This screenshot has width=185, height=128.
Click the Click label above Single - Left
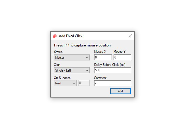point(57,65)
